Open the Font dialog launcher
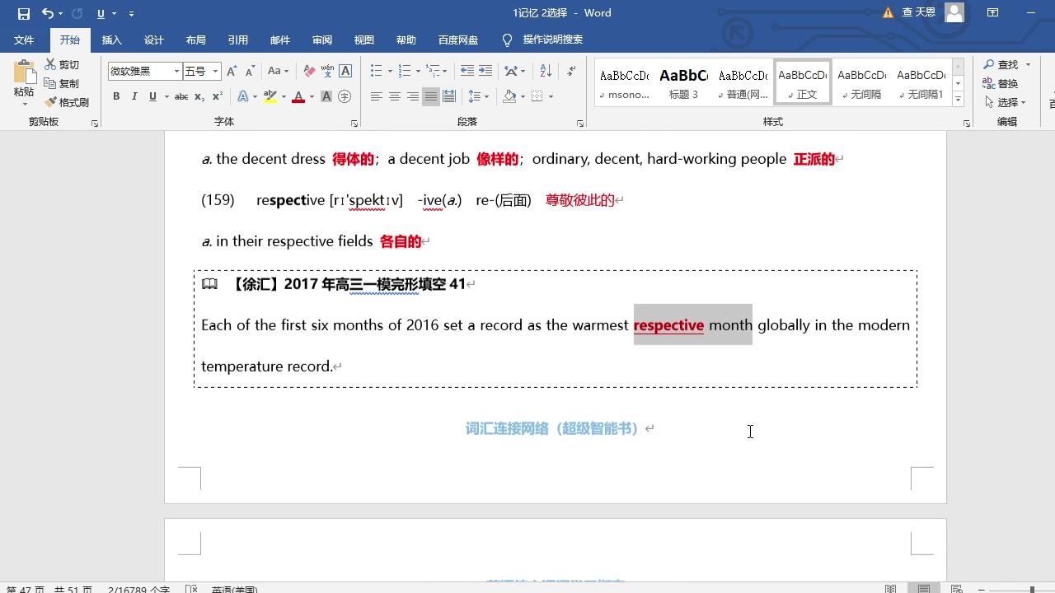This screenshot has width=1055, height=593. 354,124
